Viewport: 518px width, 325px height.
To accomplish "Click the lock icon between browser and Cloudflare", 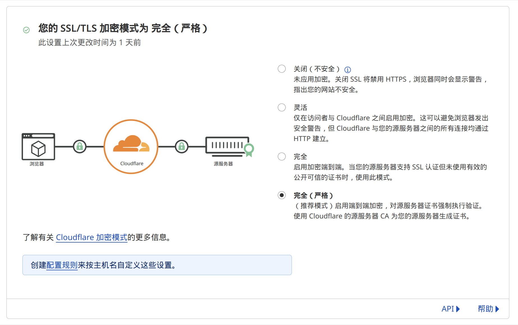I will click(x=80, y=146).
